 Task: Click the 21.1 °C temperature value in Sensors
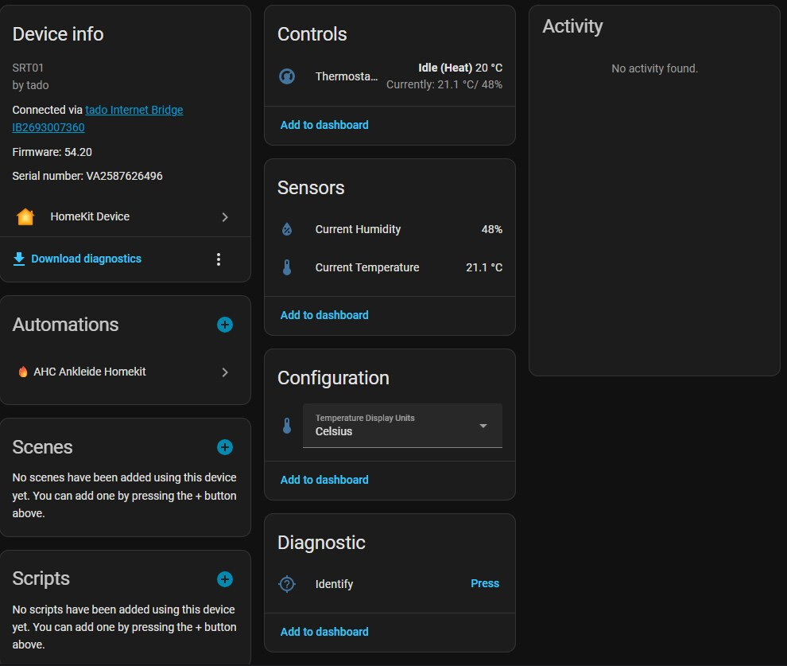[x=484, y=267]
